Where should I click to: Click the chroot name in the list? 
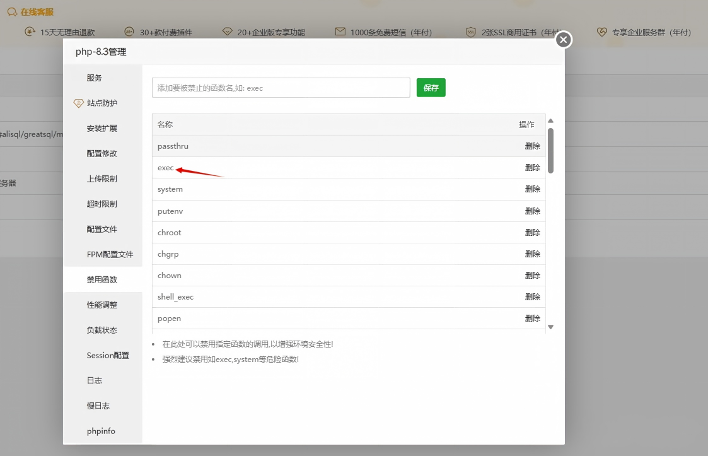point(170,232)
